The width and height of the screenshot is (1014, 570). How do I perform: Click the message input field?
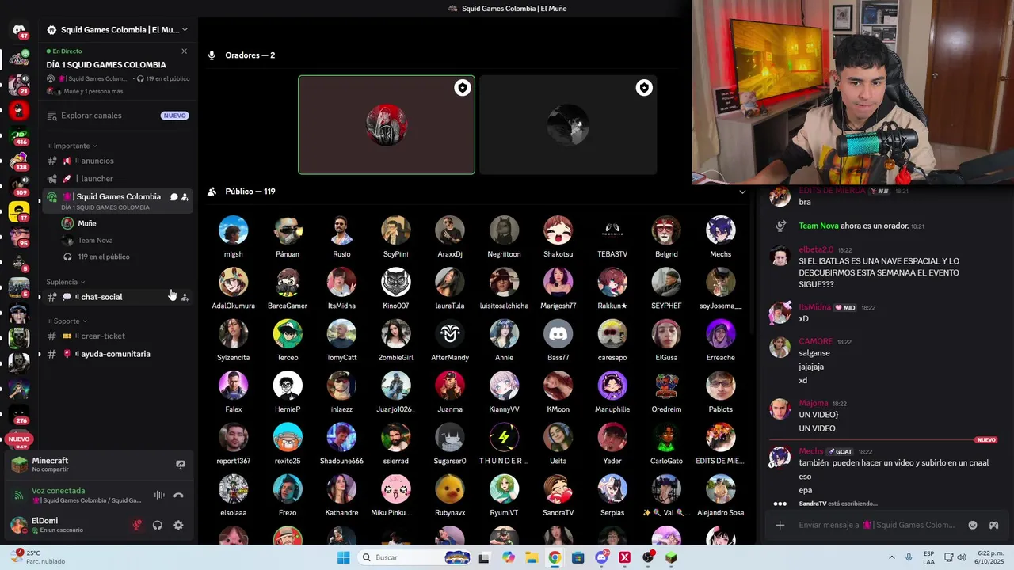click(x=876, y=525)
